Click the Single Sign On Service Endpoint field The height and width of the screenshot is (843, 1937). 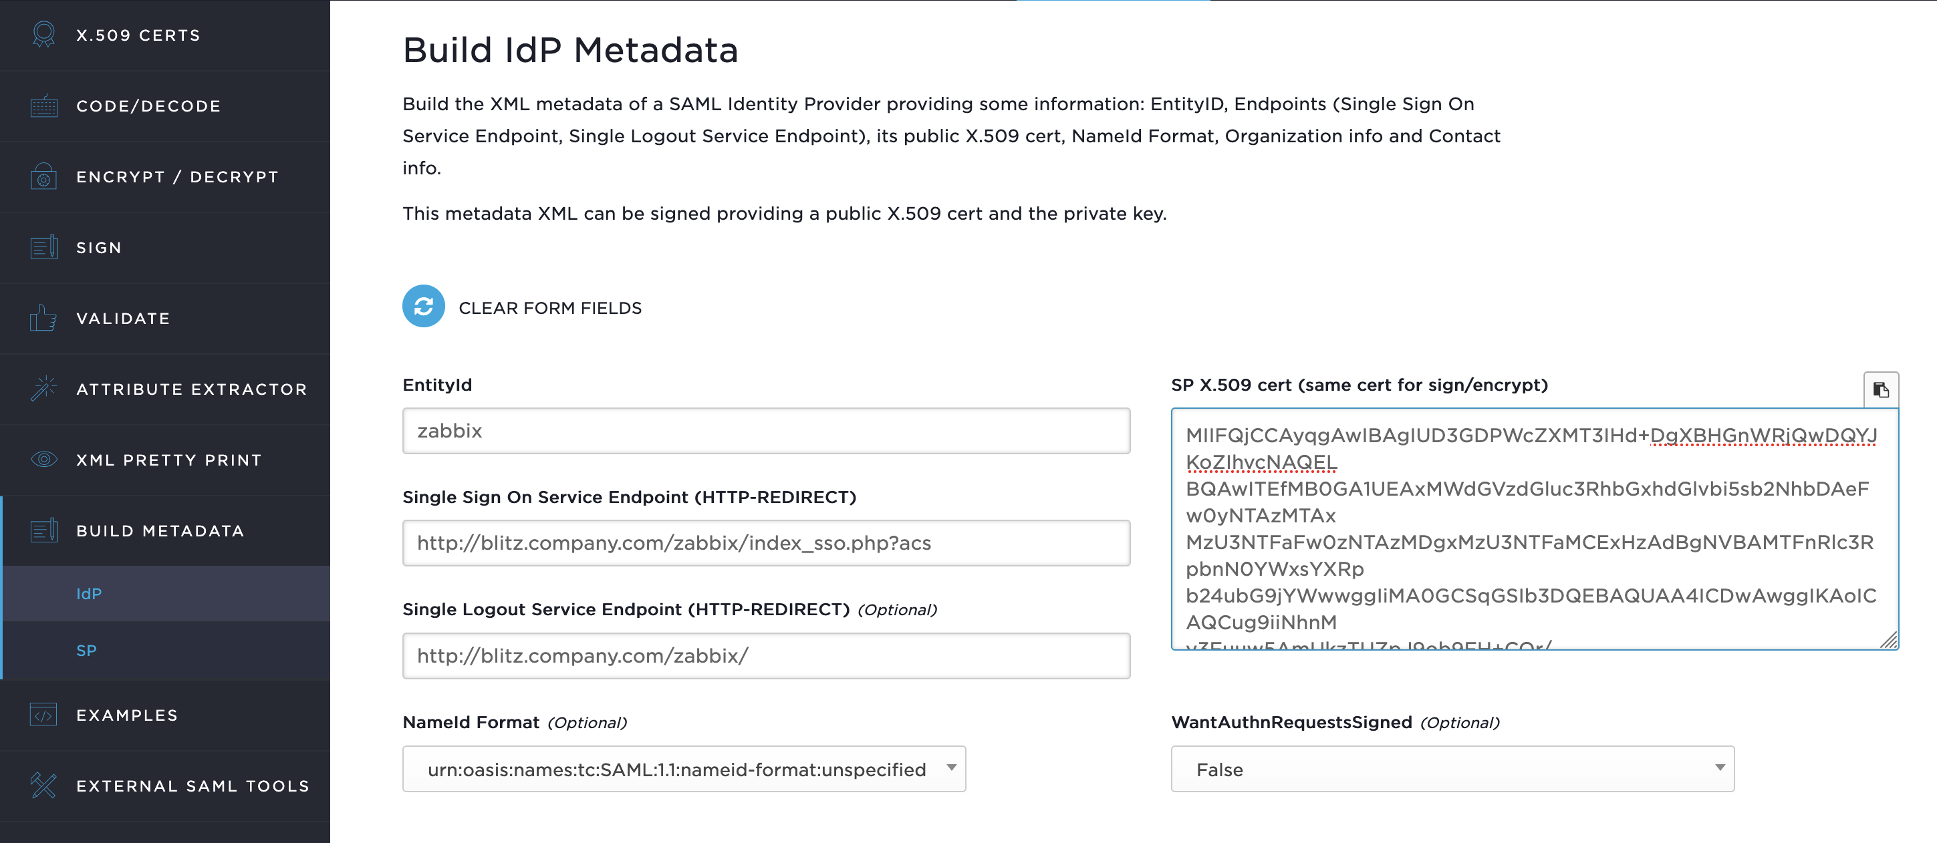(765, 542)
